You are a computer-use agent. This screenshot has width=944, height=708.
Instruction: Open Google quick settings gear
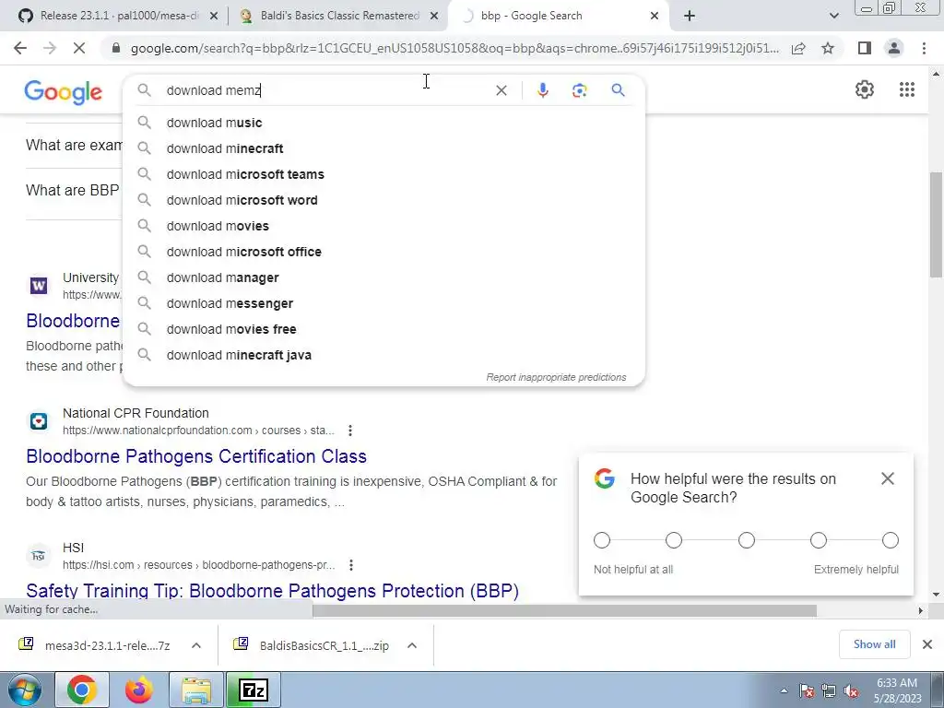tap(865, 89)
